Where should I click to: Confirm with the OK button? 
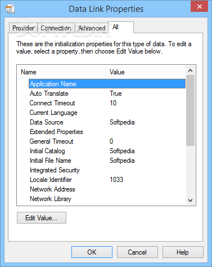pos(92,252)
